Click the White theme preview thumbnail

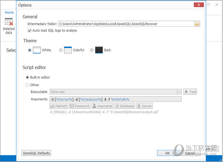(x=37, y=50)
